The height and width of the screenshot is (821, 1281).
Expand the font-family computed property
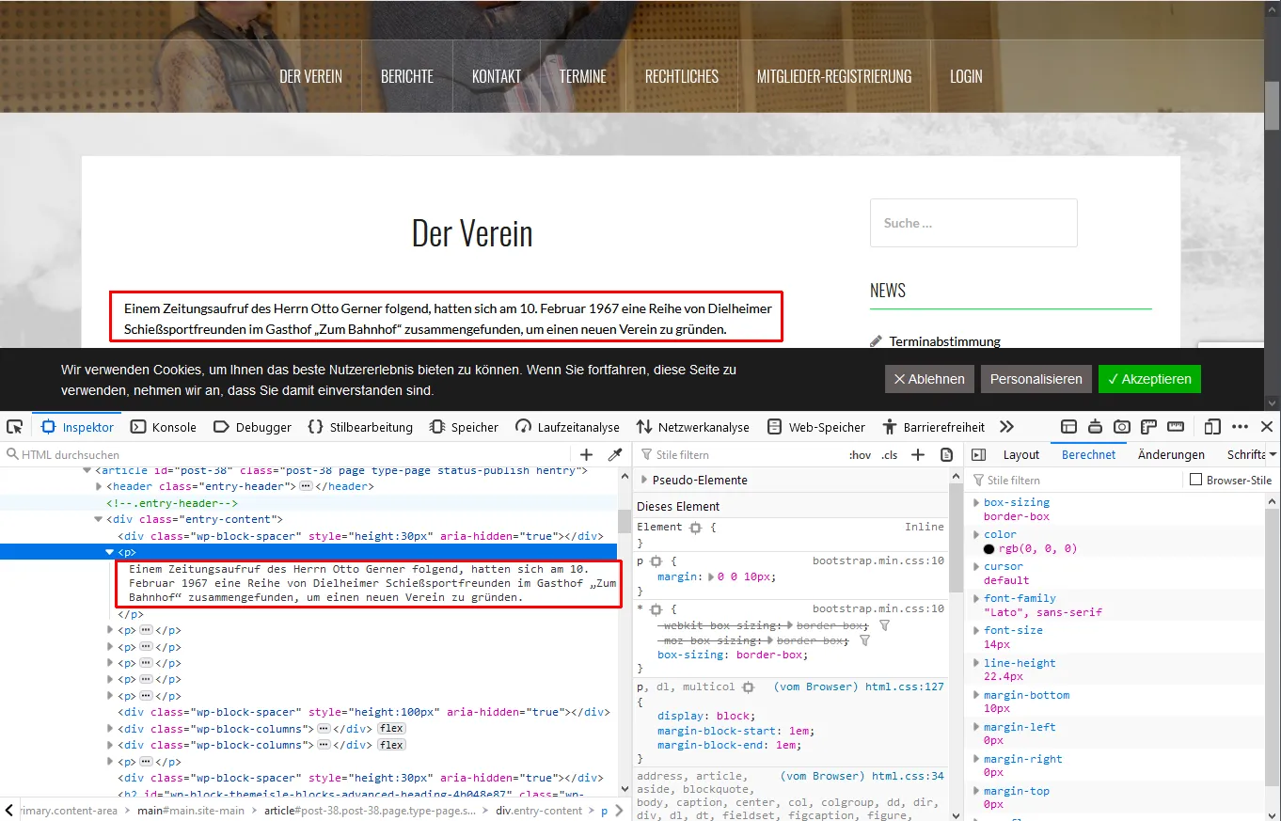[x=976, y=598]
